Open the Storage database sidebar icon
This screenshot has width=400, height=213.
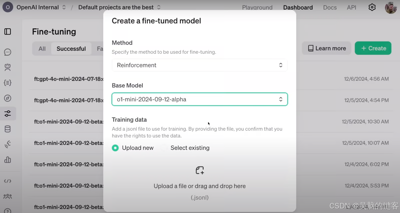7,129
